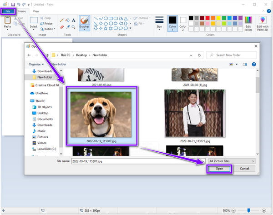Open Edit colors palette
This screenshot has width=273, height=215.
point(248,24)
